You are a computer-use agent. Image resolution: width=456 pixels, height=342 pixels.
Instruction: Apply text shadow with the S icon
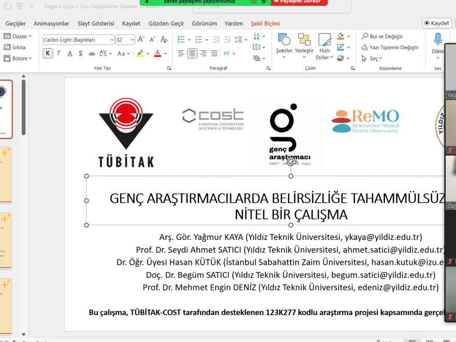coord(81,53)
